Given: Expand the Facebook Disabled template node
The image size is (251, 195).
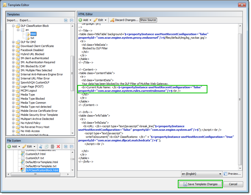Looking at the screenshot, I should [x=13, y=50].
